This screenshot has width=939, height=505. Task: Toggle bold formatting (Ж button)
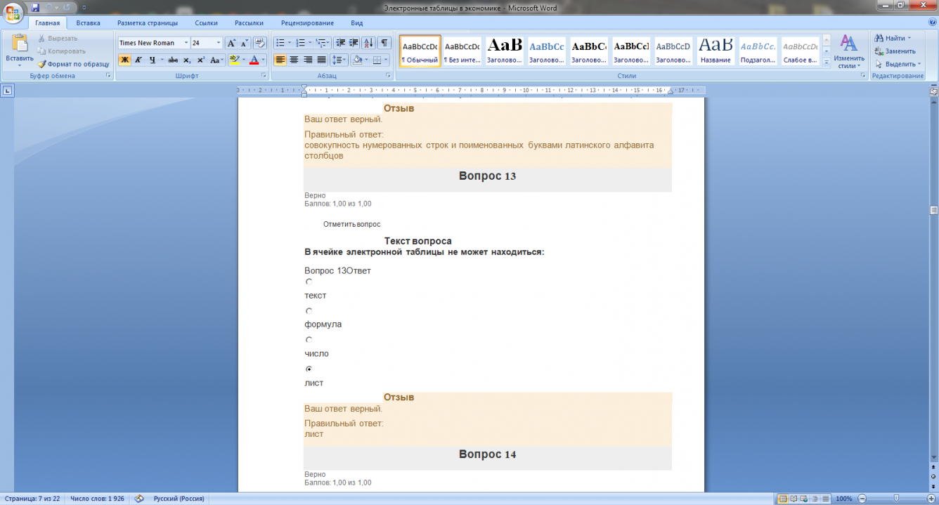point(124,60)
